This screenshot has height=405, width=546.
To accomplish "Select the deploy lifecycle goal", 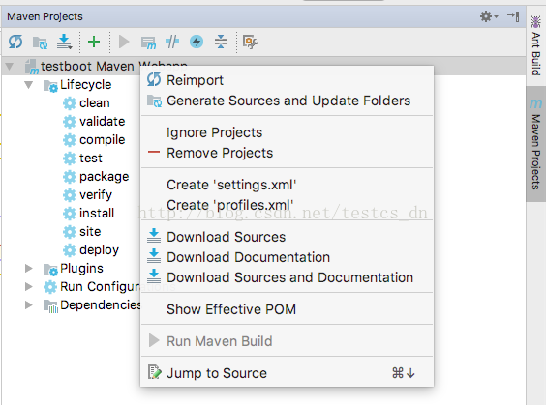I will click(x=99, y=250).
